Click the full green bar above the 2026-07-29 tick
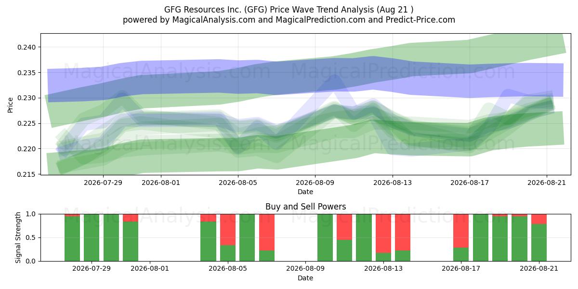The width and height of the screenshot is (578, 289). point(92,237)
